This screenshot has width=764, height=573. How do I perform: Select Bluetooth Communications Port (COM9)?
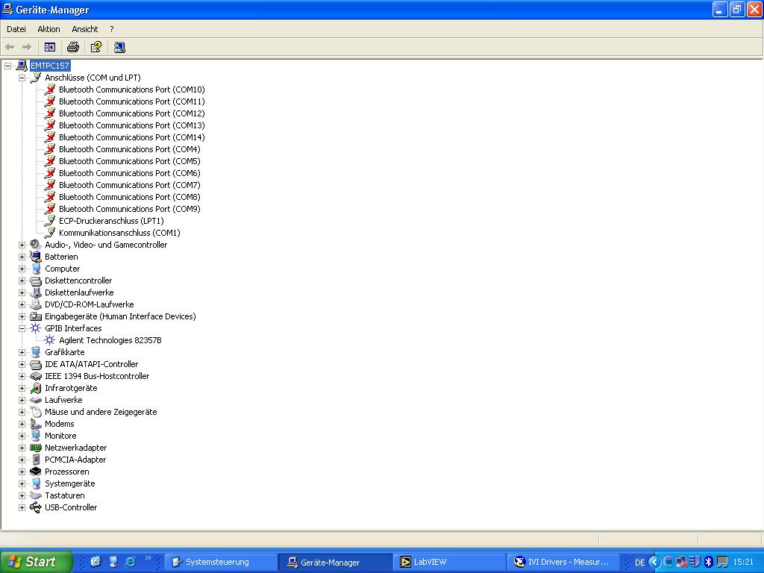[130, 209]
